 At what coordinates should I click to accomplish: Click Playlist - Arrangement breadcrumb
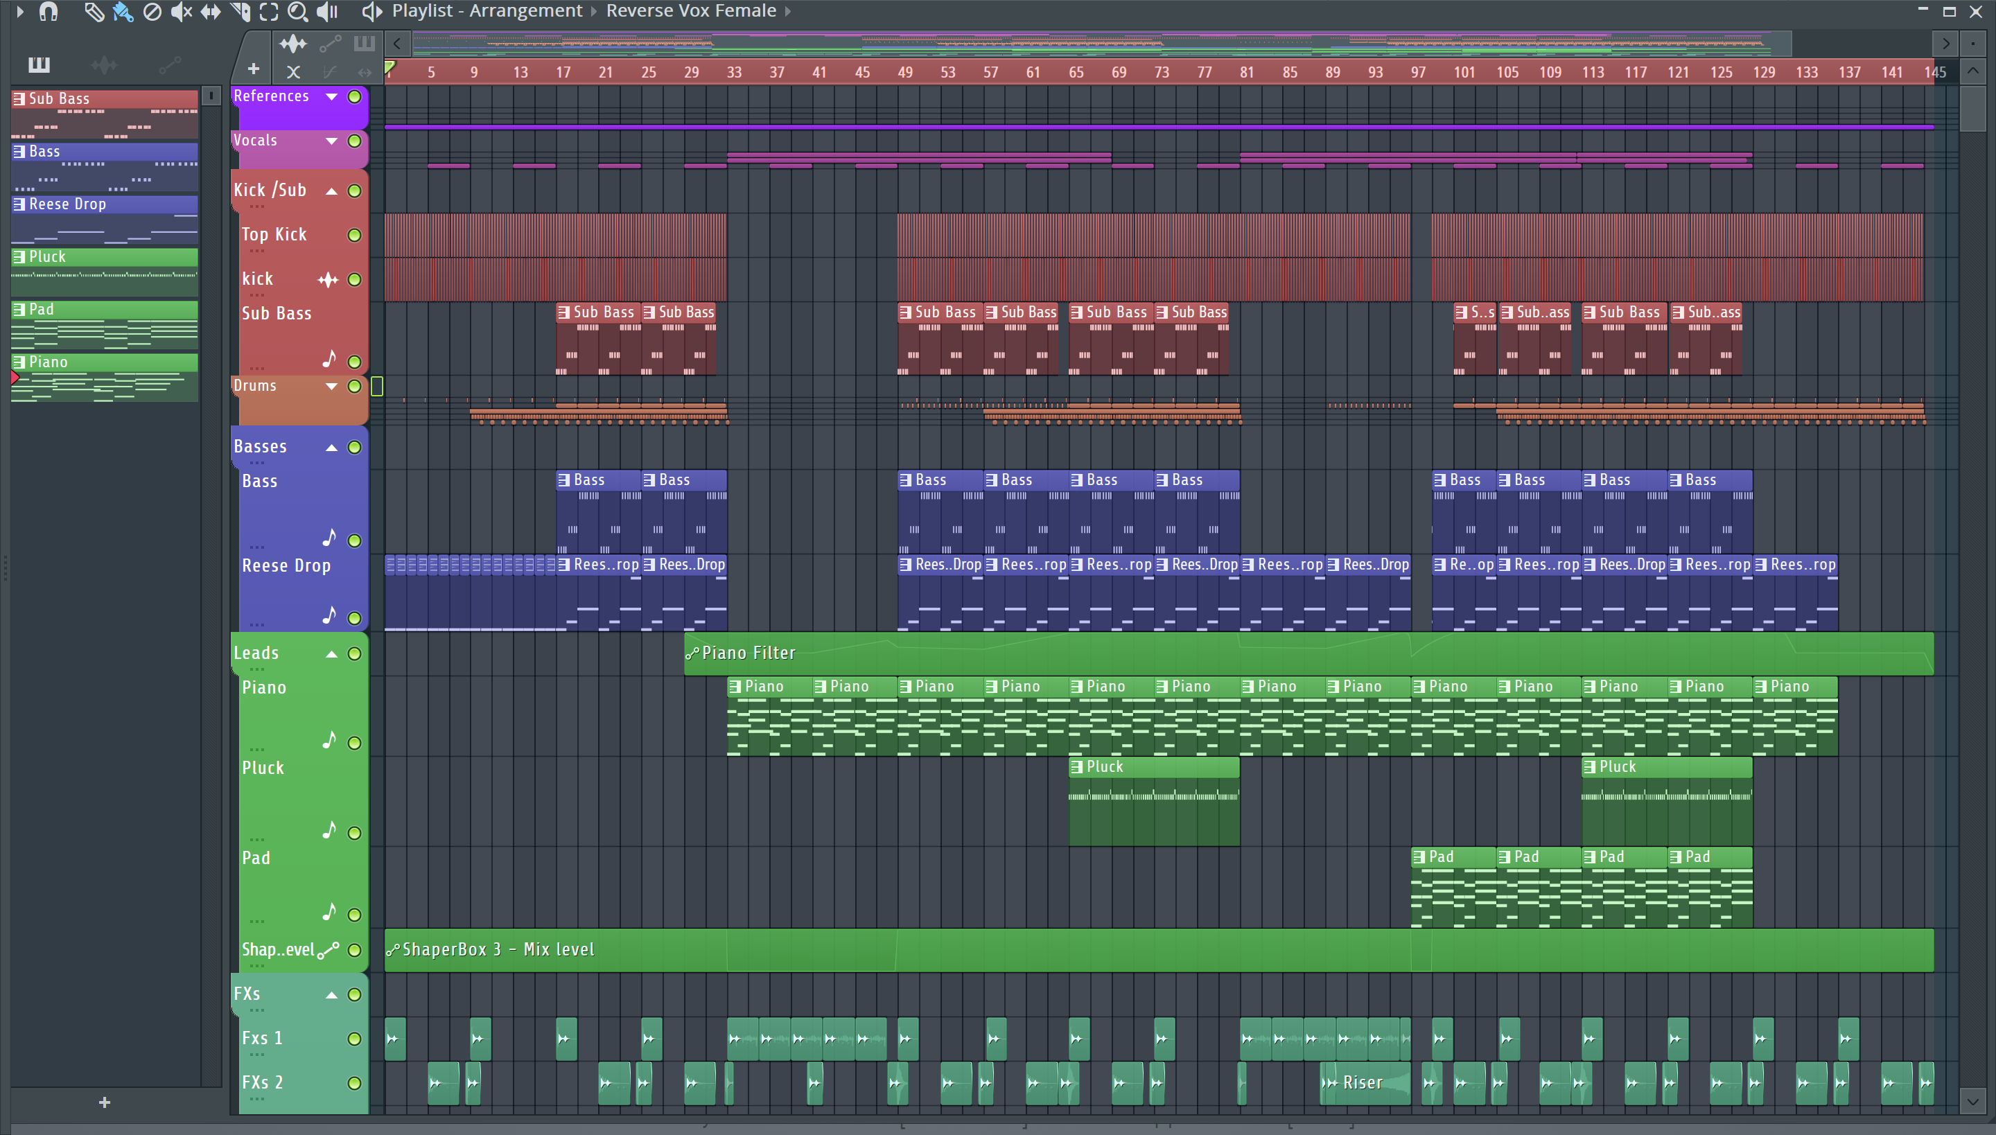click(x=487, y=11)
